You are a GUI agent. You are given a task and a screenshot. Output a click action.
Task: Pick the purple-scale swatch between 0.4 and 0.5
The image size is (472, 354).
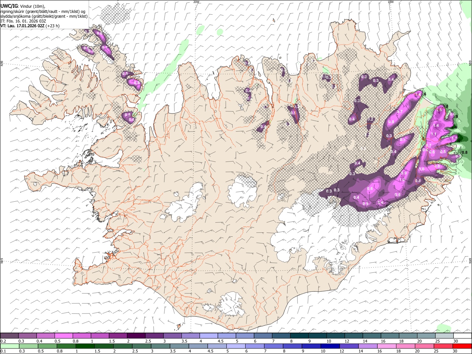(x=45, y=336)
